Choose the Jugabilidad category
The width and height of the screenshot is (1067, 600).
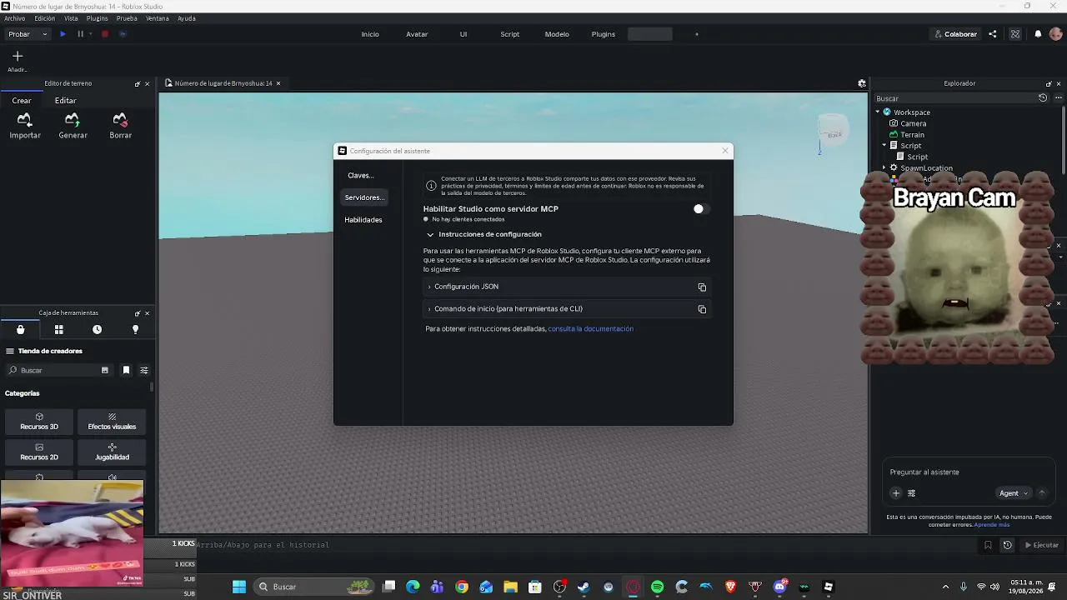112,452
